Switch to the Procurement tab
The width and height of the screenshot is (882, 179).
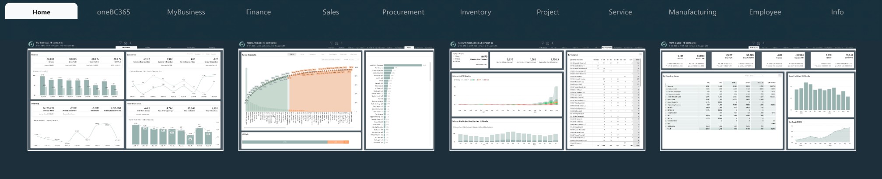(x=403, y=12)
